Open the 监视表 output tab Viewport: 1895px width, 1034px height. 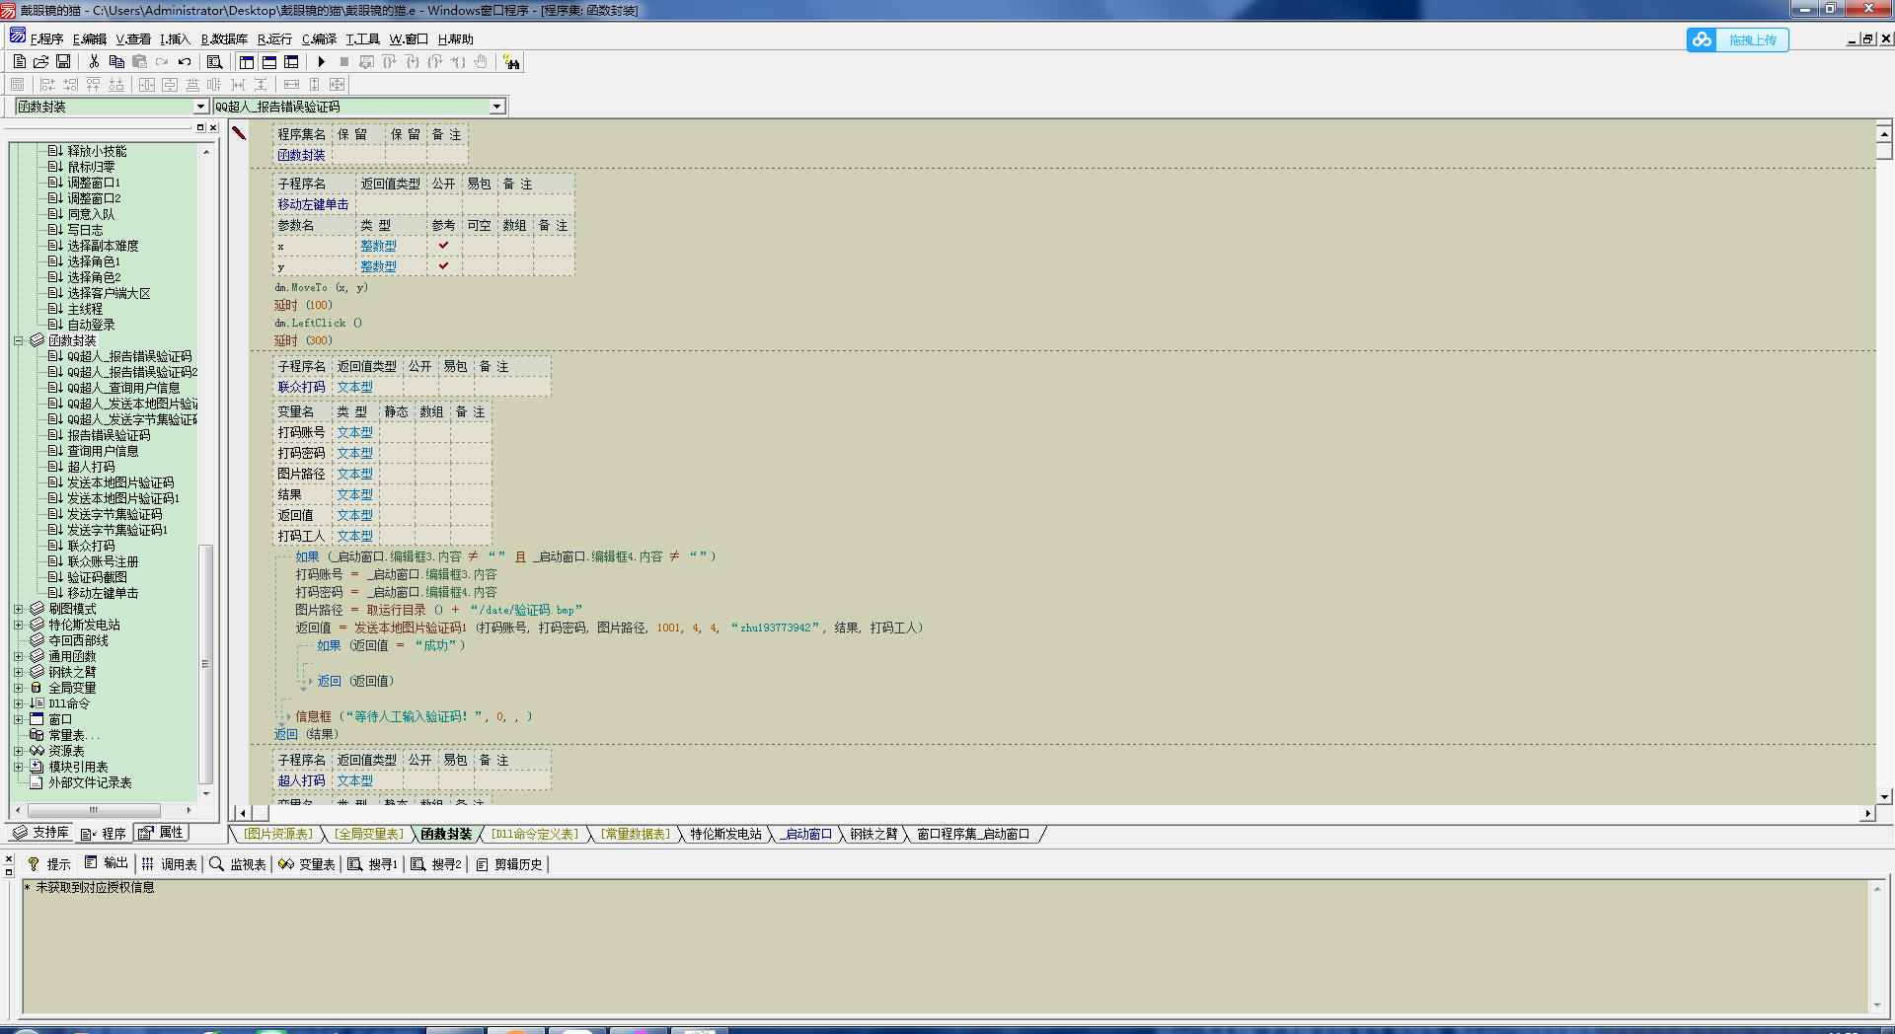[x=238, y=864]
